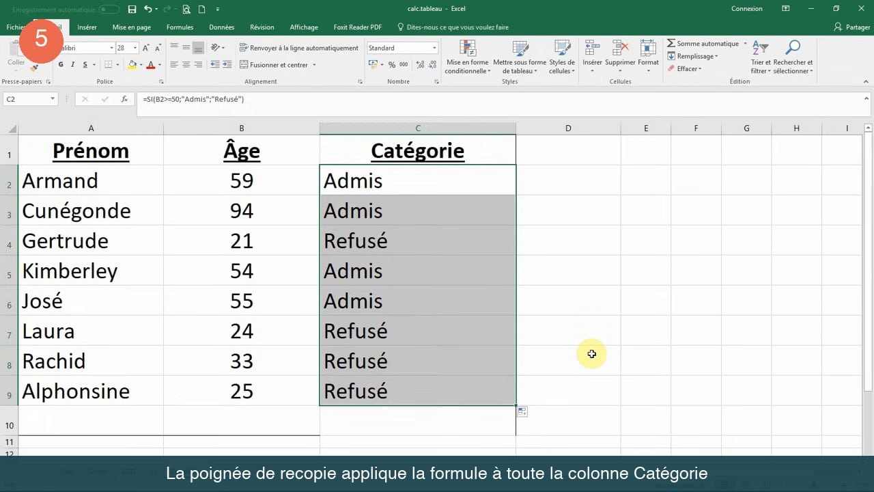Click the Dites-nous ce que vous voulez faire box
This screenshot has width=874, height=492.
[453, 27]
